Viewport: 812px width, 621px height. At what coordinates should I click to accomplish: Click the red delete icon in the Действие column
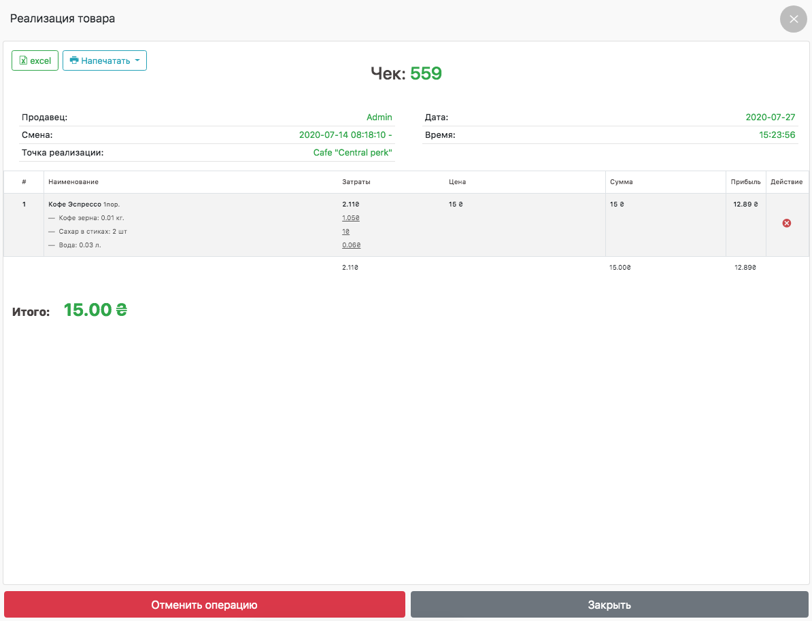(x=786, y=223)
